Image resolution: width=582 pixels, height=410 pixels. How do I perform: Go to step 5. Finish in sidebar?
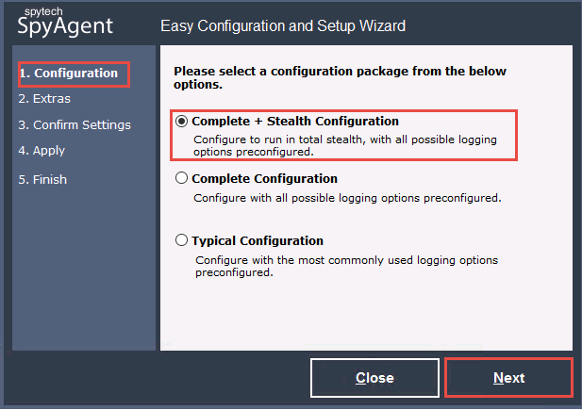pyautogui.click(x=42, y=180)
